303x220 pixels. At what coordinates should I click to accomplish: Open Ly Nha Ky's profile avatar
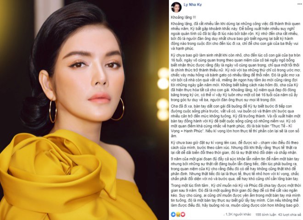click(x=176, y=7)
